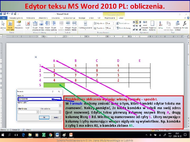Open Edge browser from taskbar

(x=23, y=135)
